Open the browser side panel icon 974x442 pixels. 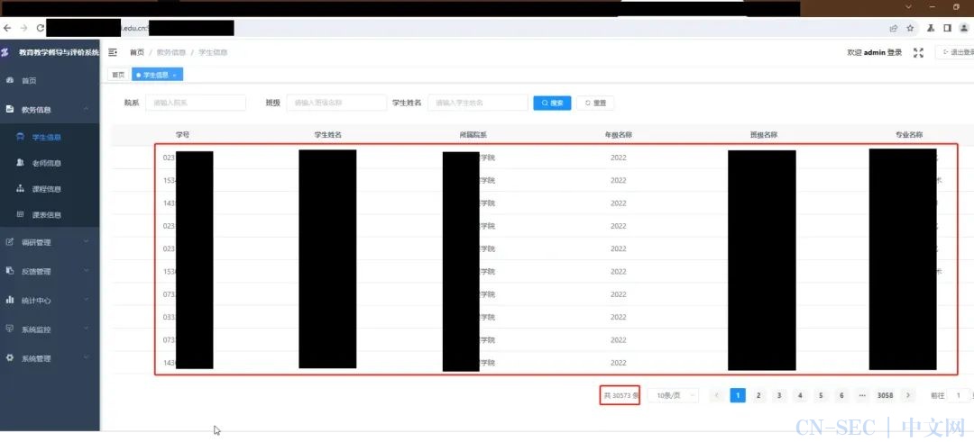(947, 28)
